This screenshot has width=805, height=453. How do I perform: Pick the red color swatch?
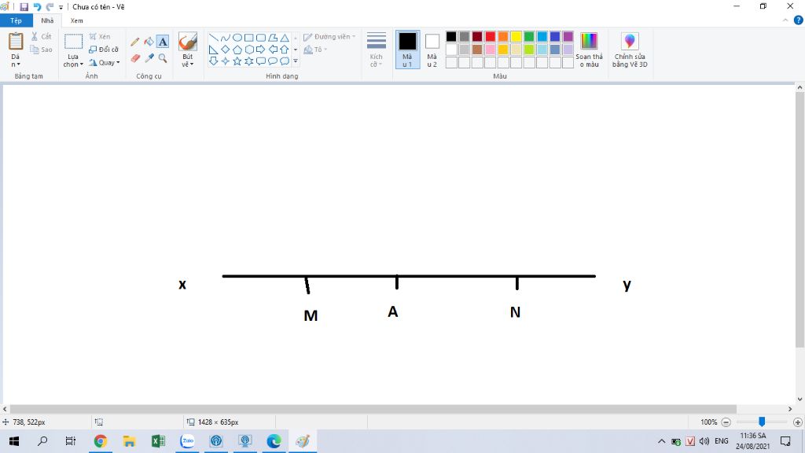[491, 36]
